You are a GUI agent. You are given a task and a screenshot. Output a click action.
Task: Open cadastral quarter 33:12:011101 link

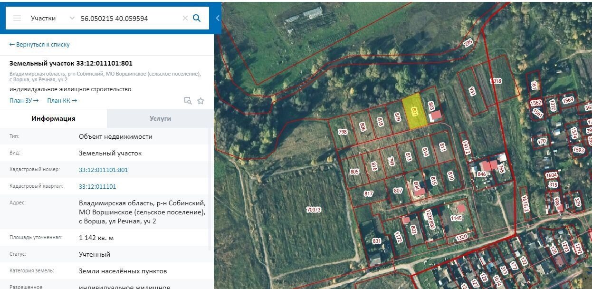(x=97, y=186)
